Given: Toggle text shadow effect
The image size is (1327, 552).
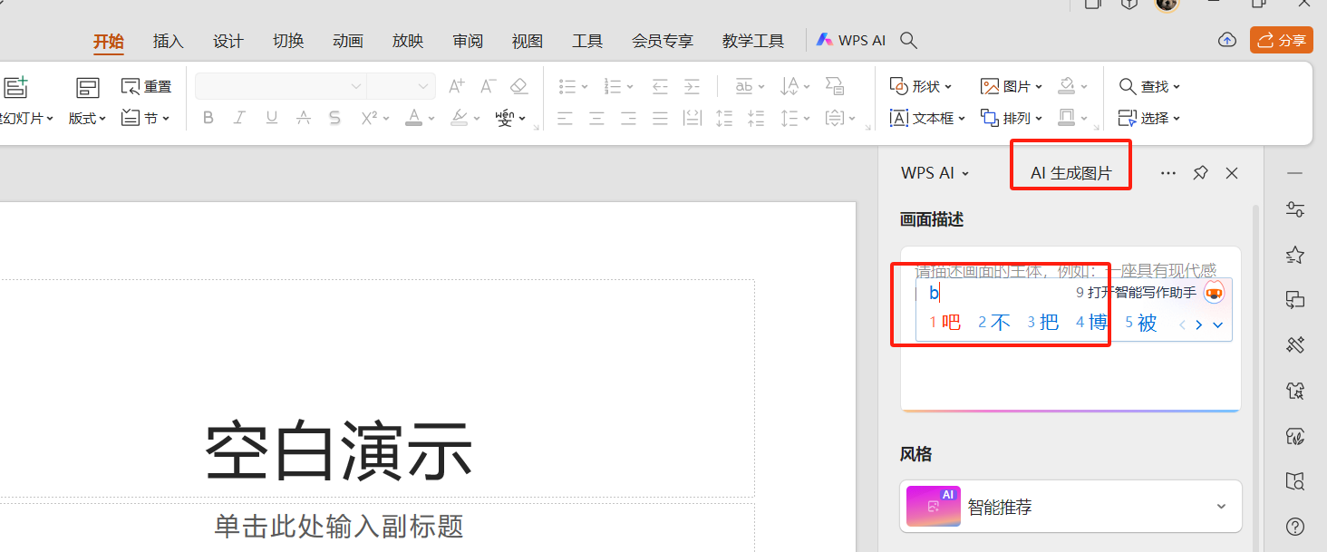Looking at the screenshot, I should click(335, 118).
